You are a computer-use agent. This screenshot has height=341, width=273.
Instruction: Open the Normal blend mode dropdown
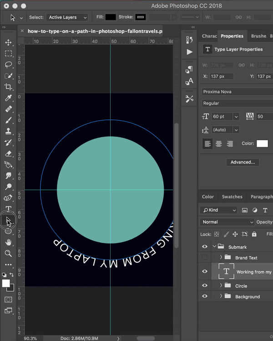click(x=227, y=222)
